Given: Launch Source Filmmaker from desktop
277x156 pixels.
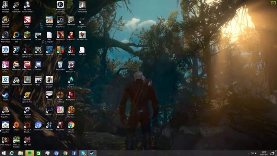Looking at the screenshot, I should pyautogui.click(x=16, y=7).
